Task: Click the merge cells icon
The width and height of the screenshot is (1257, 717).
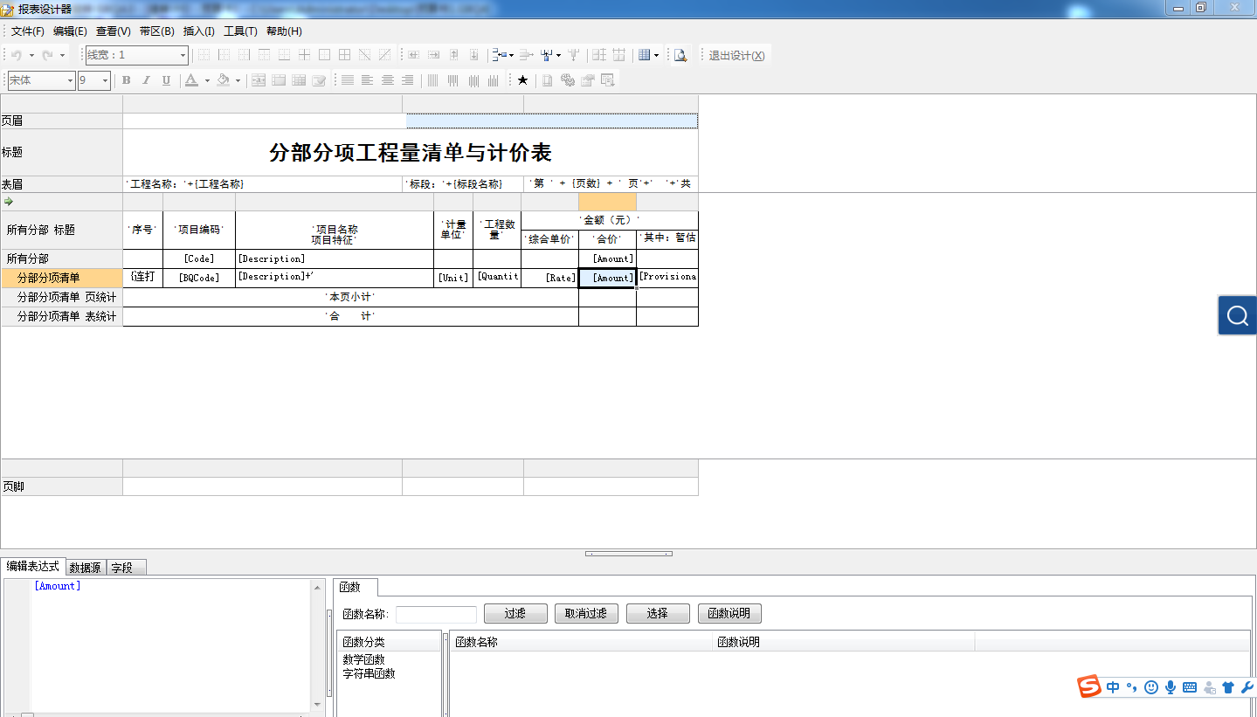Action: (258, 80)
